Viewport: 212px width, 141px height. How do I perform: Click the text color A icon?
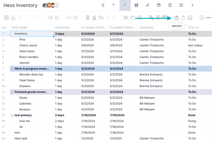coord(94,18)
